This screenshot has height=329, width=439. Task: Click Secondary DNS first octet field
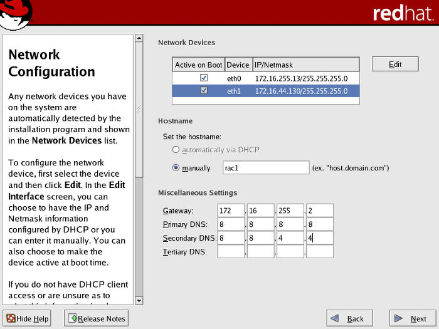[x=231, y=238]
